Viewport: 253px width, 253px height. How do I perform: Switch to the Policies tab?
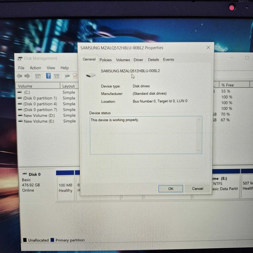(x=106, y=60)
